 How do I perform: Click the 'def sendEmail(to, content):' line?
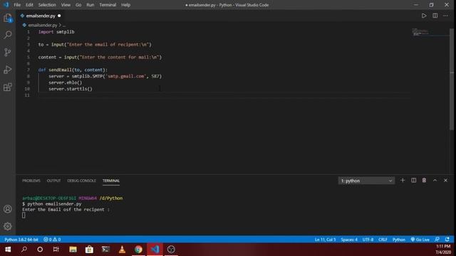pos(73,70)
